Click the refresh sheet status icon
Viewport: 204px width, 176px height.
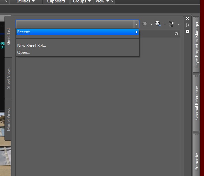176,34
